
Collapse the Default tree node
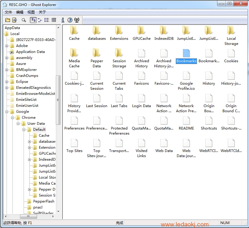(x=24, y=130)
